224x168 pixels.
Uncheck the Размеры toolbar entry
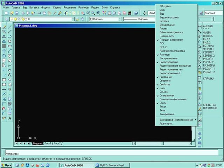tap(165, 55)
